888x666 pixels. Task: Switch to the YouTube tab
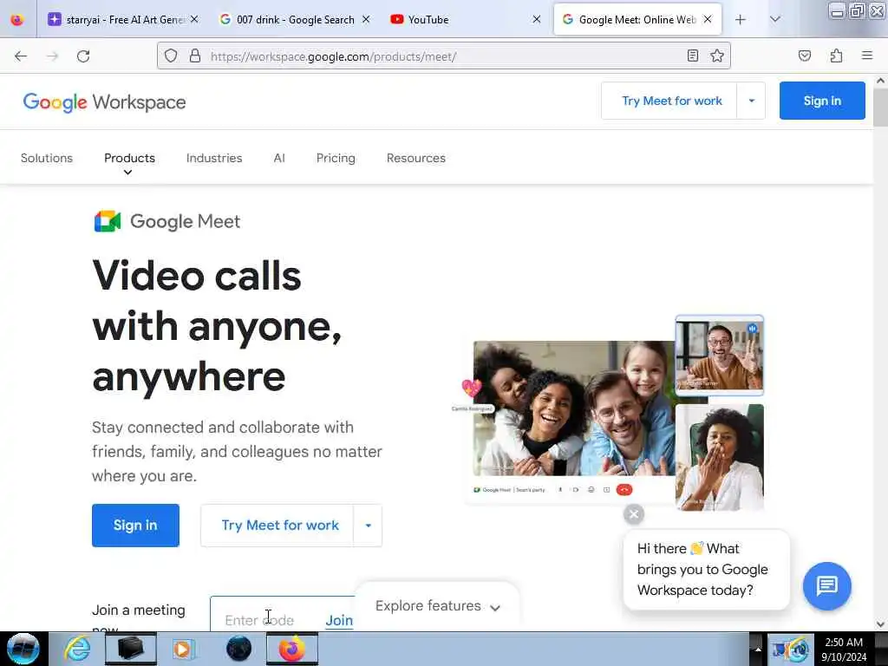click(x=466, y=20)
